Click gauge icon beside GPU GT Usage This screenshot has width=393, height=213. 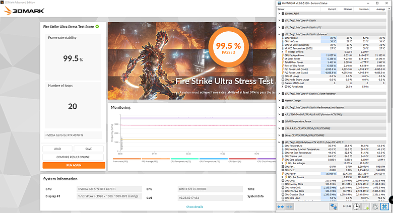pos(283,76)
